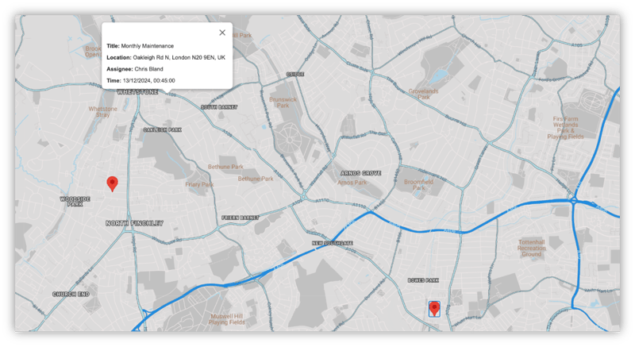Click the WHETSTONE map label
Screen dimensions: 635x347
pos(137,92)
